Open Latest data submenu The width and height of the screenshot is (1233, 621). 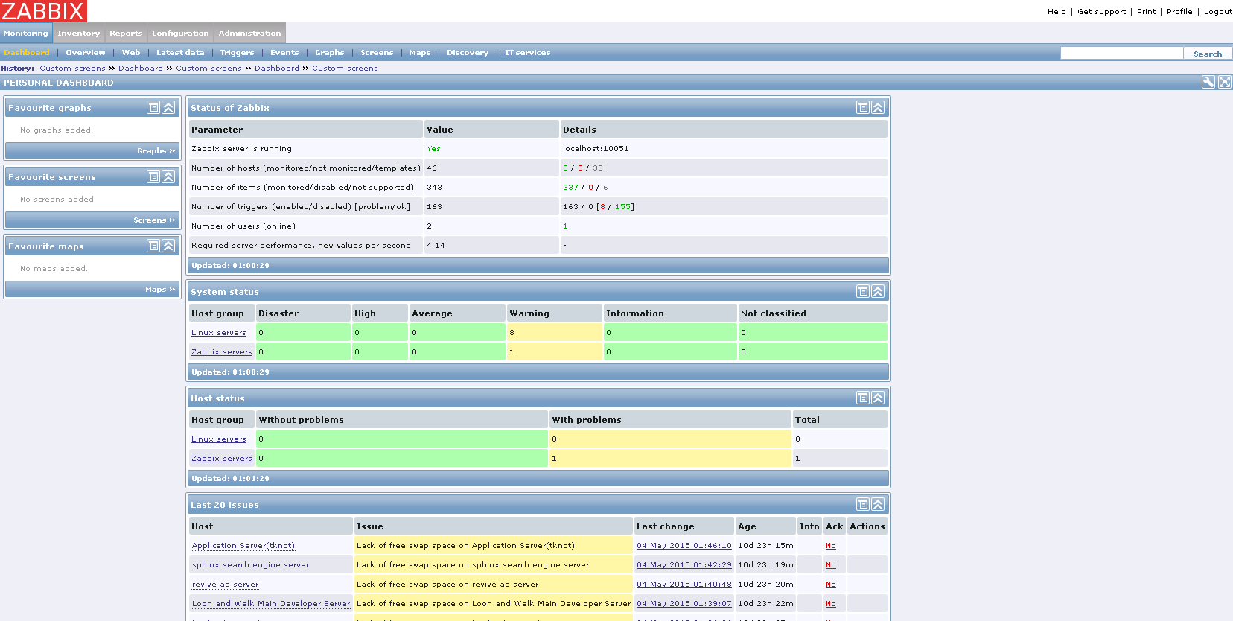180,53
